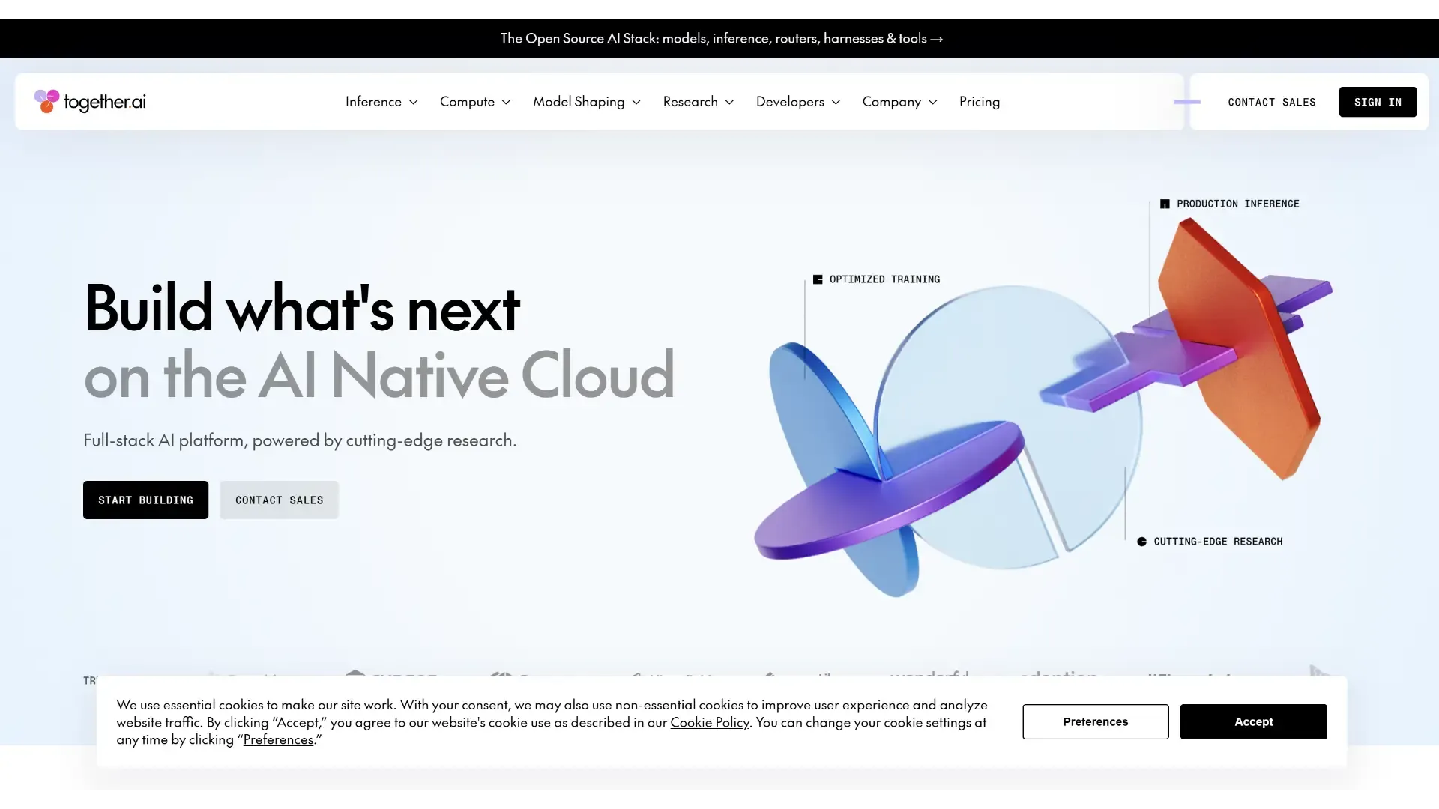
Task: Click the together.ai logo icon
Action: pos(46,101)
